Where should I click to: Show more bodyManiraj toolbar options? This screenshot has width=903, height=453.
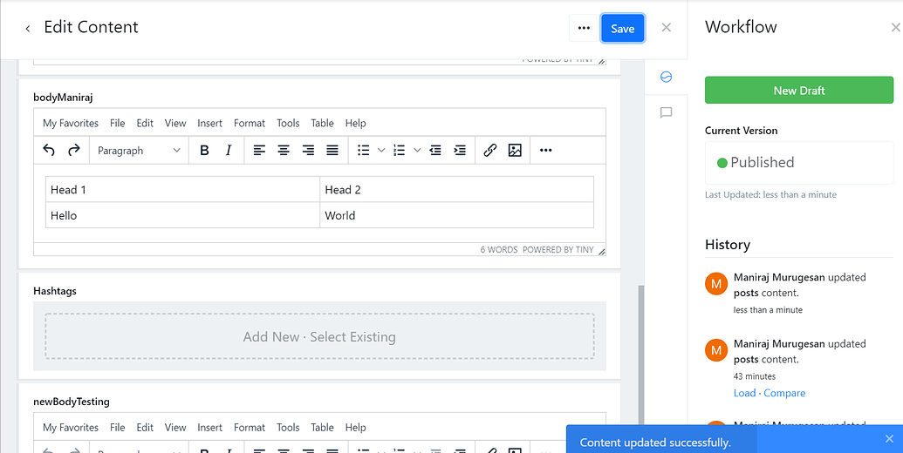pyautogui.click(x=546, y=151)
